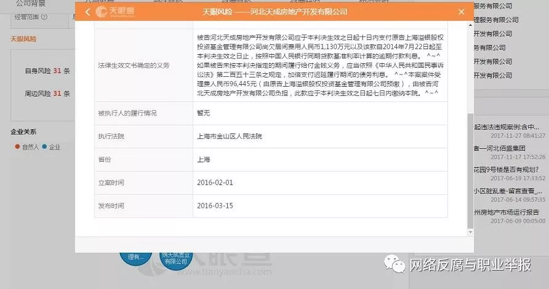549x289 pixels.
Task: Select the filing date 2016-02-01
Action: (x=215, y=183)
